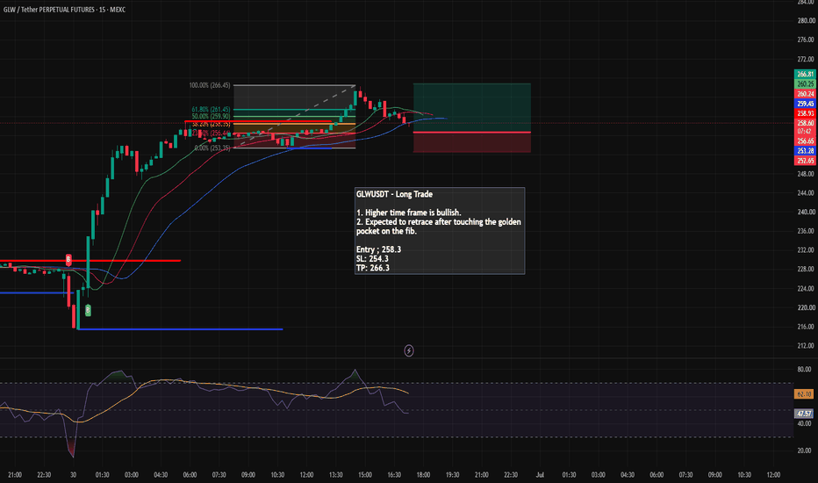
Task: Click the 240.00 price axis label
Action: 806,212
